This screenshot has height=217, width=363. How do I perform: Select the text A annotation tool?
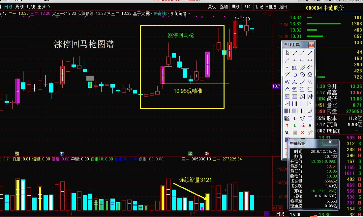pos(310,126)
